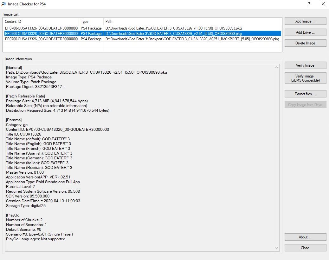Open the About ... dialog

[x=305, y=237]
